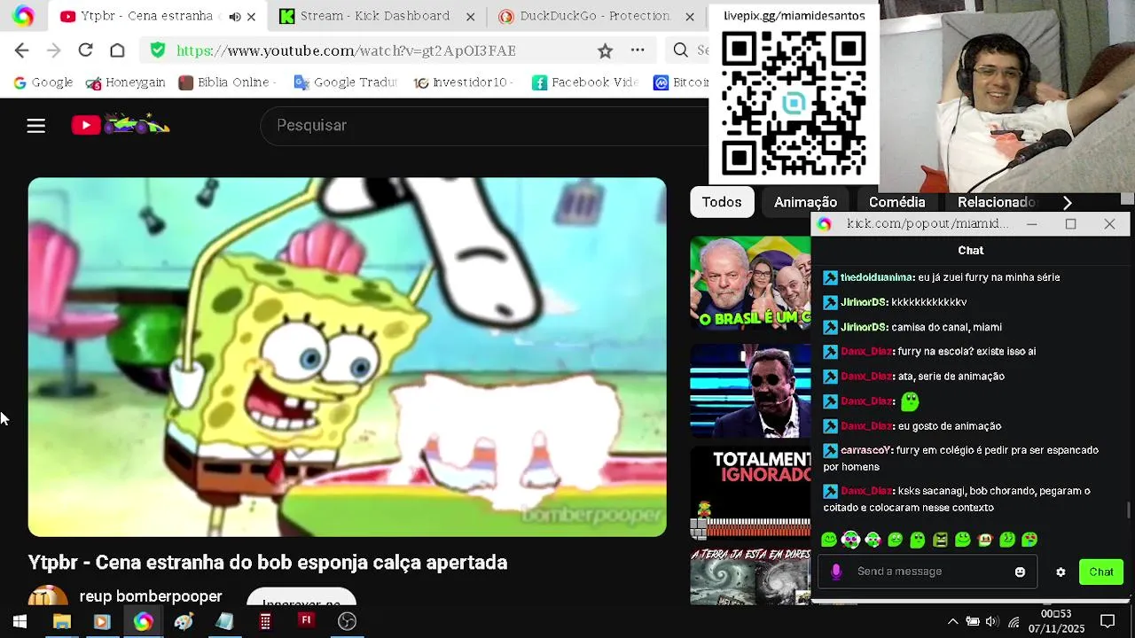Open the Adobe Flash Fl taskbar icon

click(x=306, y=620)
